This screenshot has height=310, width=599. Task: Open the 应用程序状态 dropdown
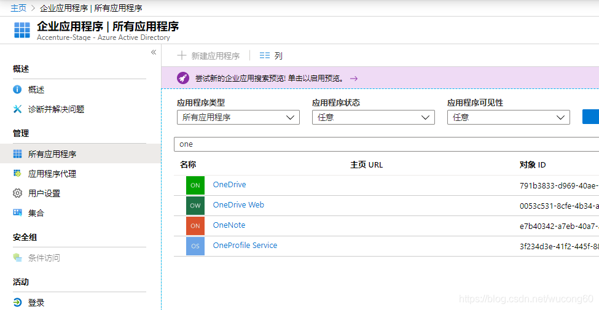coord(374,117)
